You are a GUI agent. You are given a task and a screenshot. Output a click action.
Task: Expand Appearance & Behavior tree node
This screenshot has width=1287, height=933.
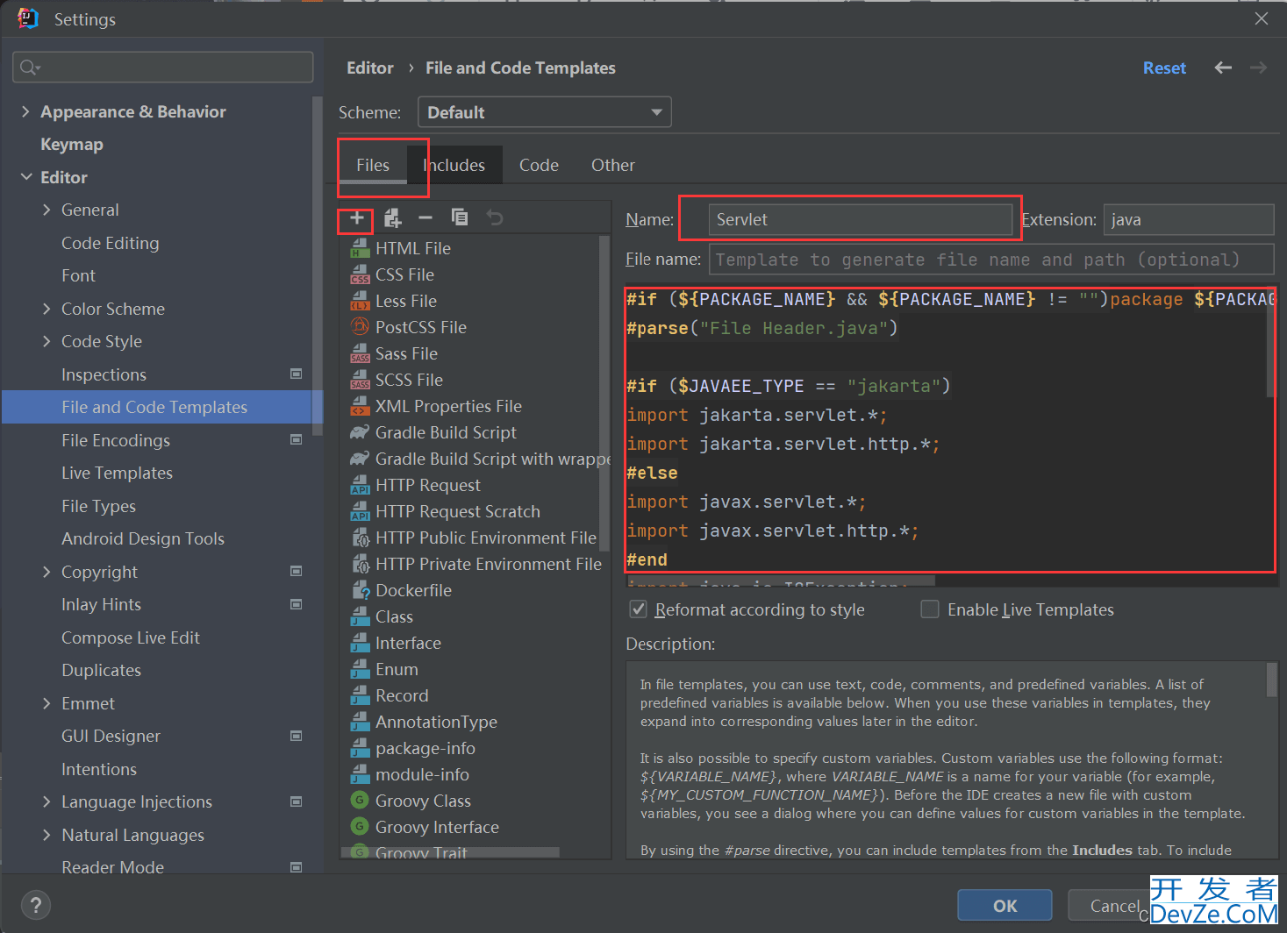[25, 111]
